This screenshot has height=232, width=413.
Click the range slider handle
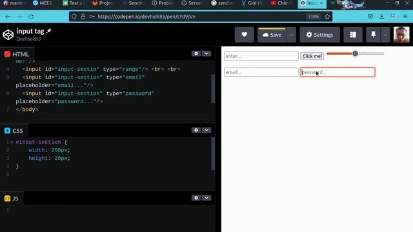[x=355, y=53]
